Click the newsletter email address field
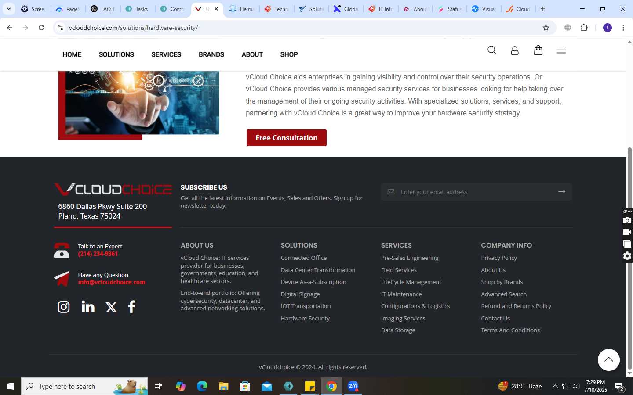The image size is (633, 395). click(x=477, y=192)
